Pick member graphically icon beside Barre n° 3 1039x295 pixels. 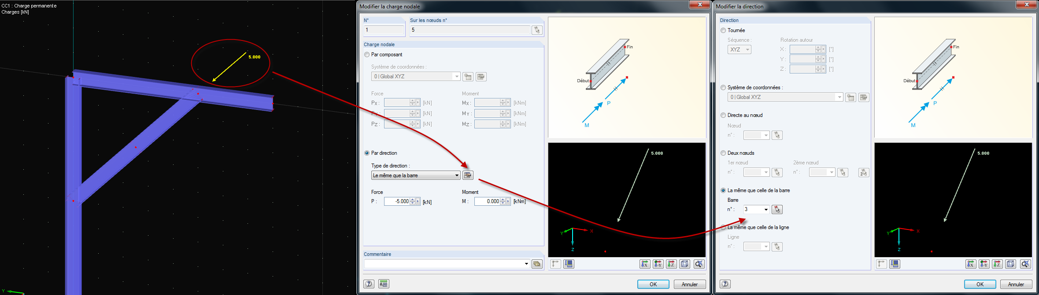coord(777,209)
